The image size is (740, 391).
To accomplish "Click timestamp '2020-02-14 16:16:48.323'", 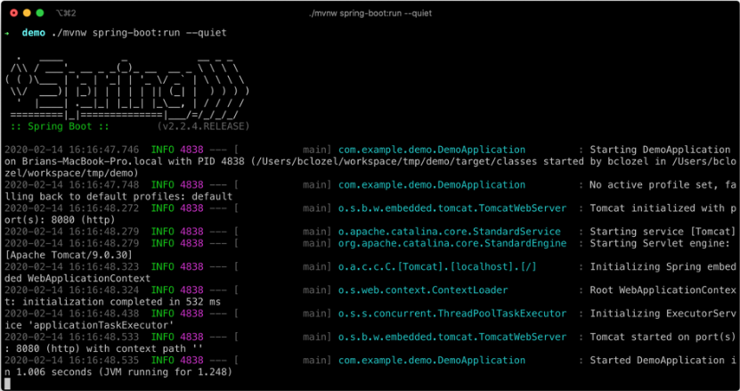I will click(x=72, y=266).
